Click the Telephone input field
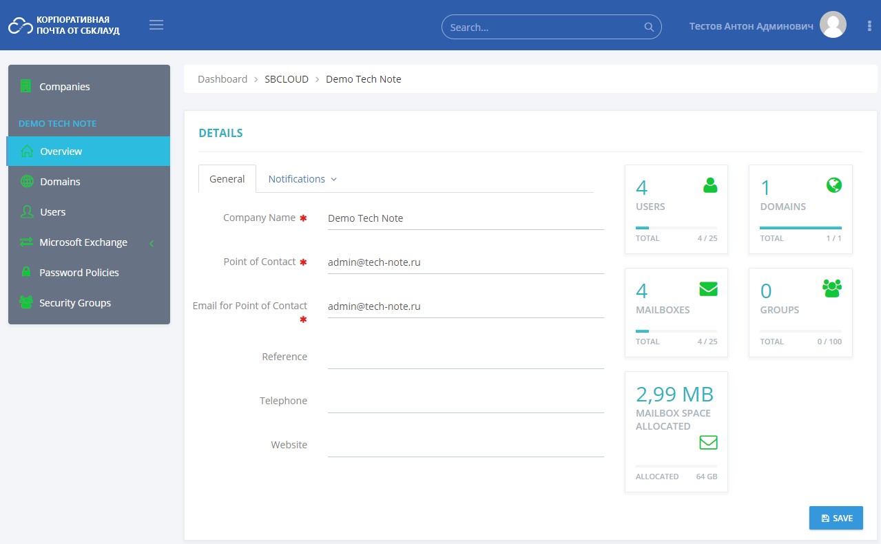Screen dimensions: 881x544 coord(466,401)
